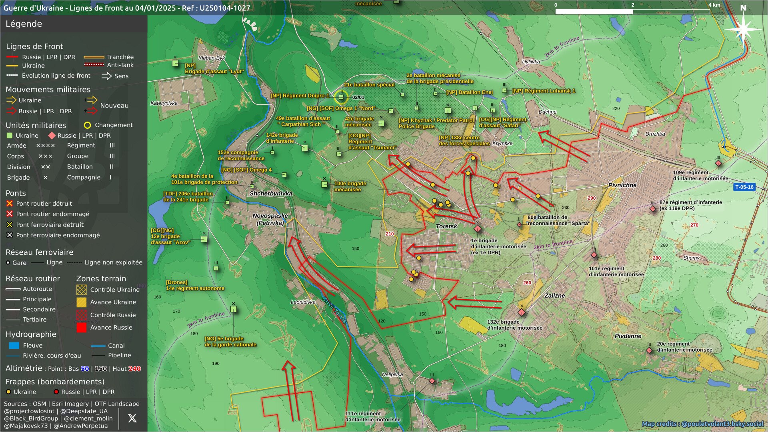Click the Shcherbynivka town label

click(271, 194)
